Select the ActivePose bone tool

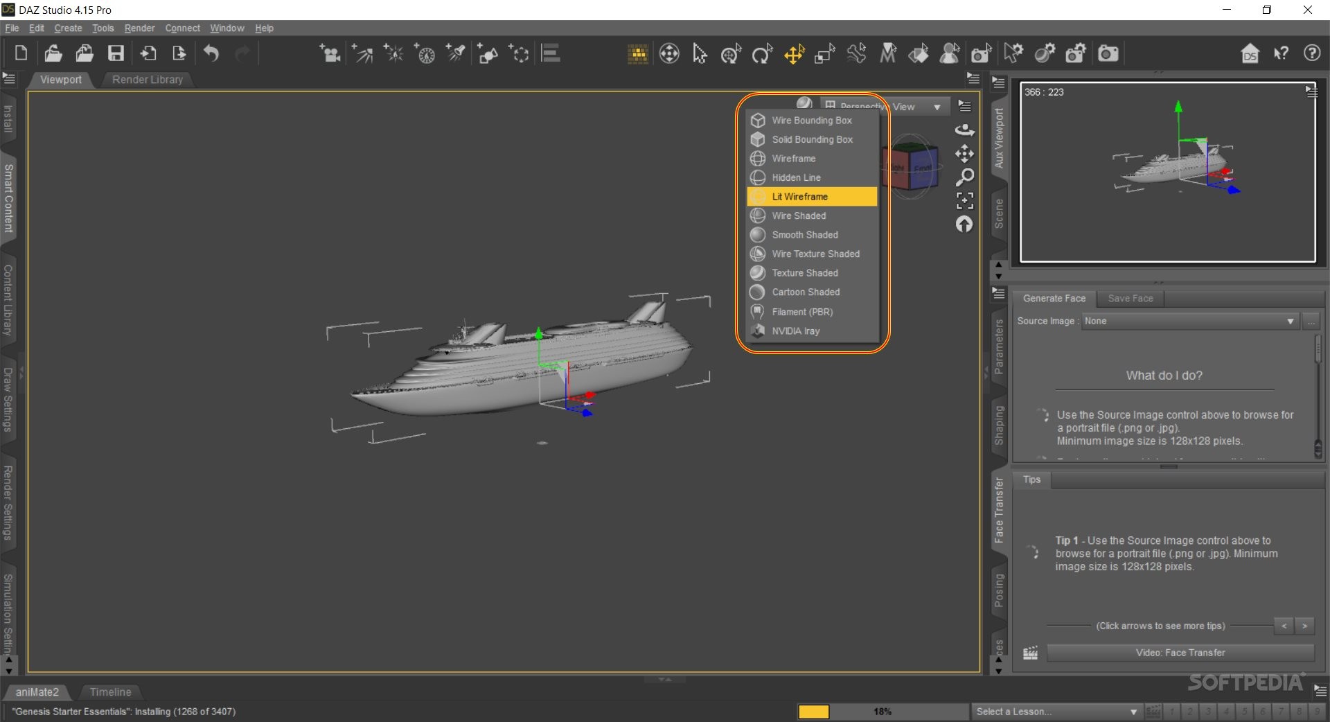pyautogui.click(x=856, y=53)
